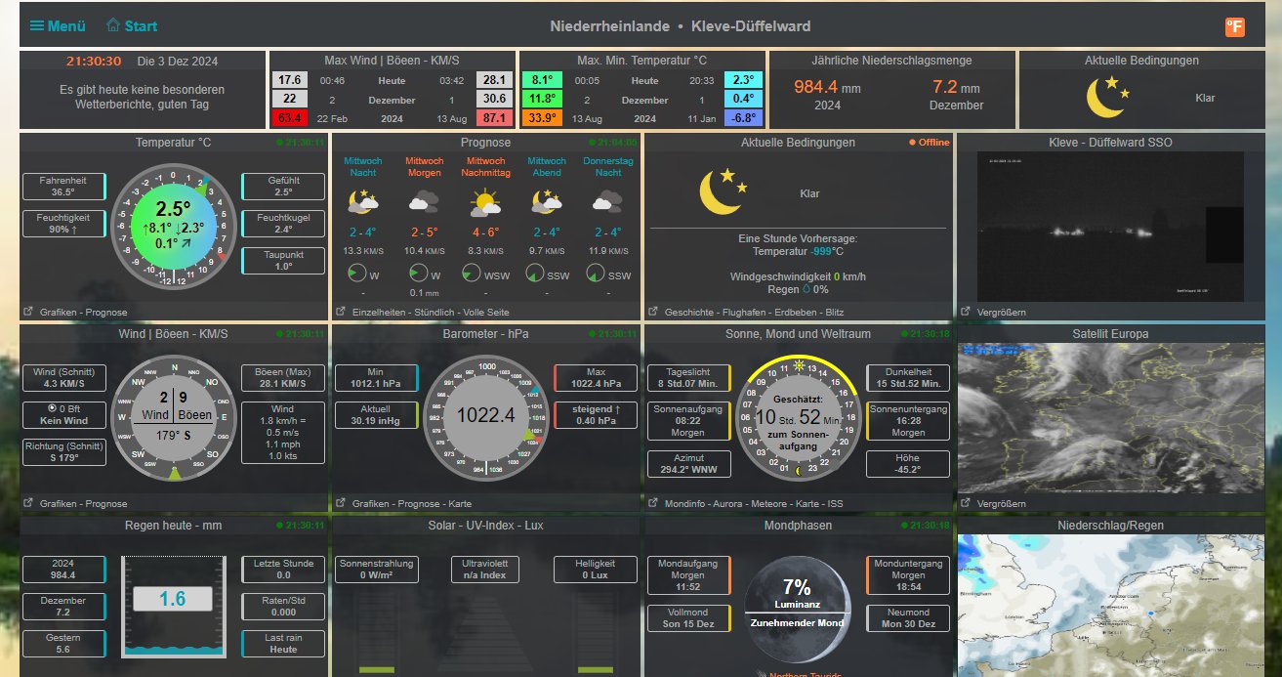The height and width of the screenshot is (677, 1282).
Task: Click sun symbol on the daylight clock dial
Action: point(801,365)
